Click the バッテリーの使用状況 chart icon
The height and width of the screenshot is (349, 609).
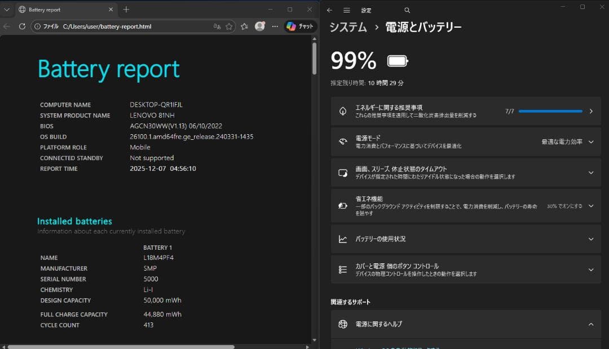pyautogui.click(x=342, y=238)
